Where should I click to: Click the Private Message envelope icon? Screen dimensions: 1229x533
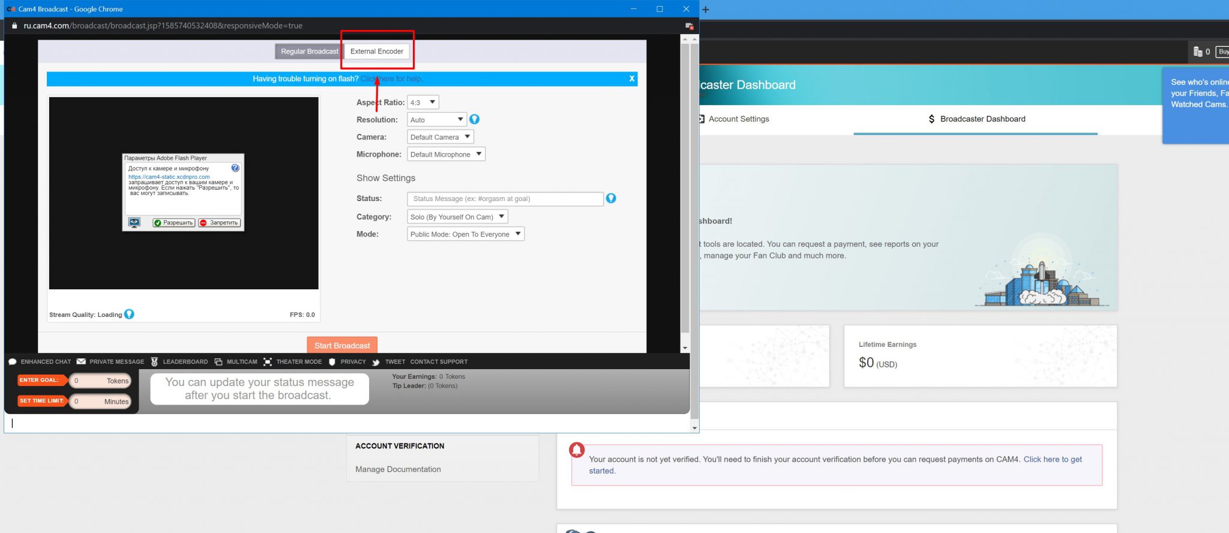[x=81, y=362]
